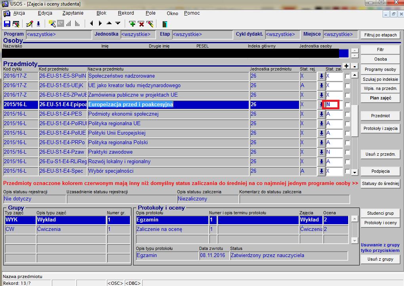The width and height of the screenshot is (404, 286).
Task: Tick checkbox for Polityka regionalna Polski row
Action: click(x=348, y=143)
